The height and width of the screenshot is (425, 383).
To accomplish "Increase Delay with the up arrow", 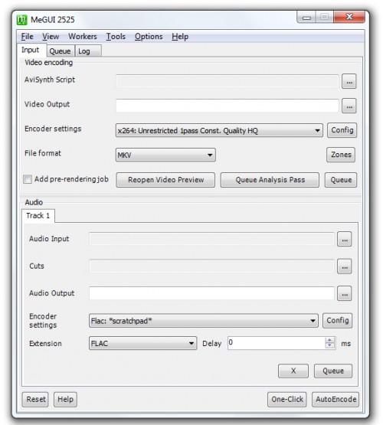I will [329, 341].
